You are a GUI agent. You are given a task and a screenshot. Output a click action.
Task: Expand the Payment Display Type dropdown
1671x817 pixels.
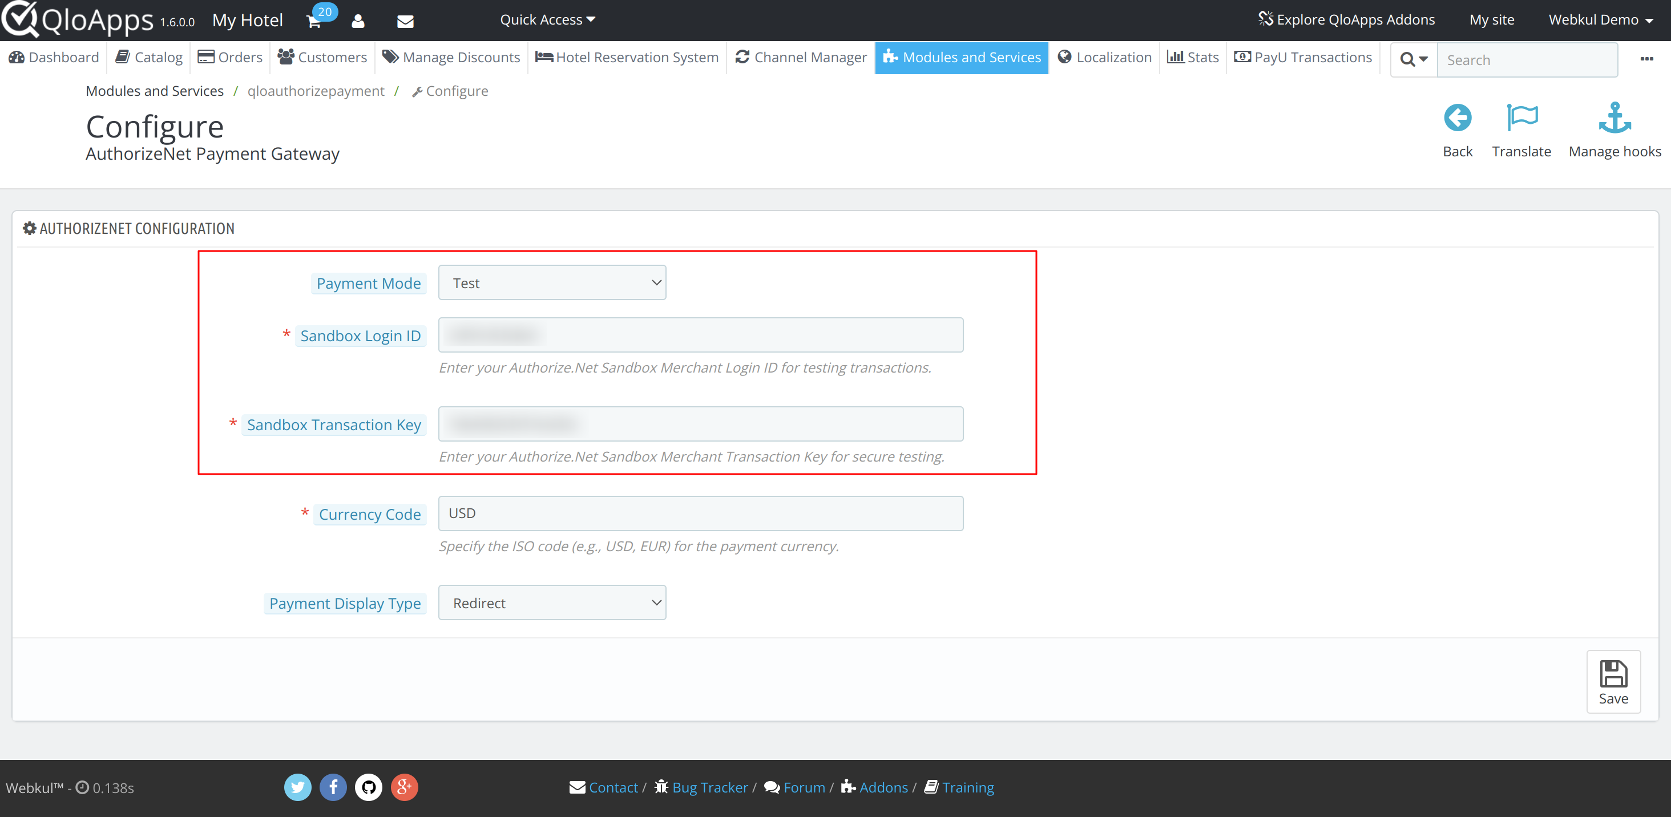click(552, 603)
